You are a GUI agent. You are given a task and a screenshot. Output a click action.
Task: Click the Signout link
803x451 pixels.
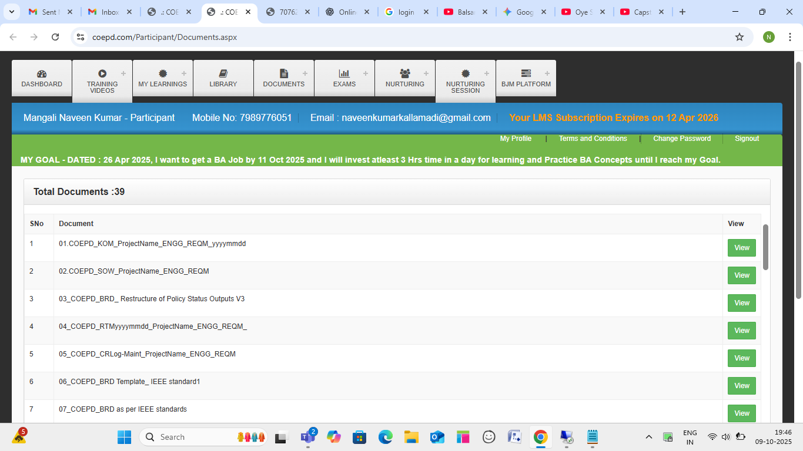coord(747,139)
